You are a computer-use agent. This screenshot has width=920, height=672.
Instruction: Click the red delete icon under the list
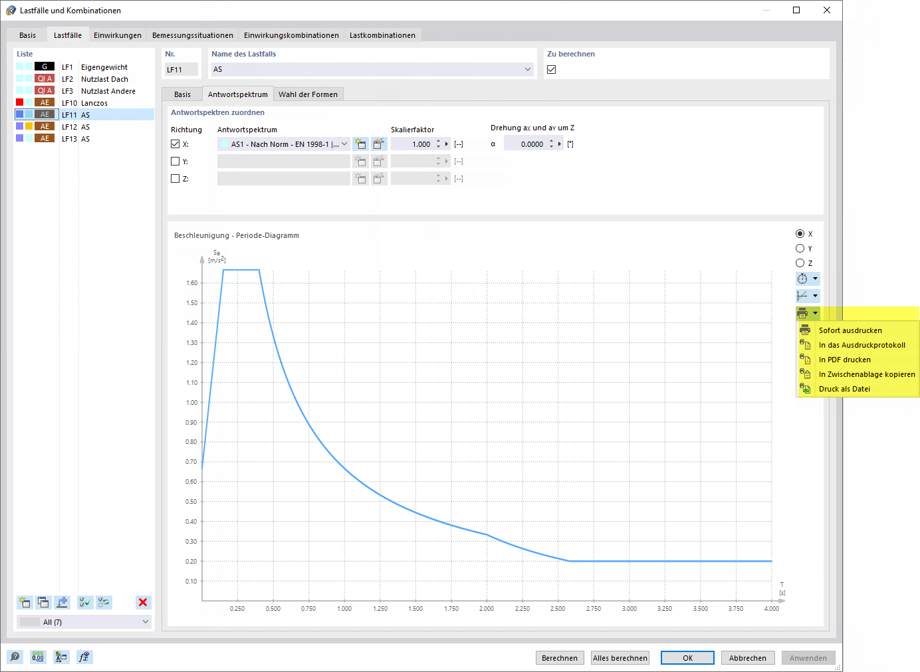point(143,602)
